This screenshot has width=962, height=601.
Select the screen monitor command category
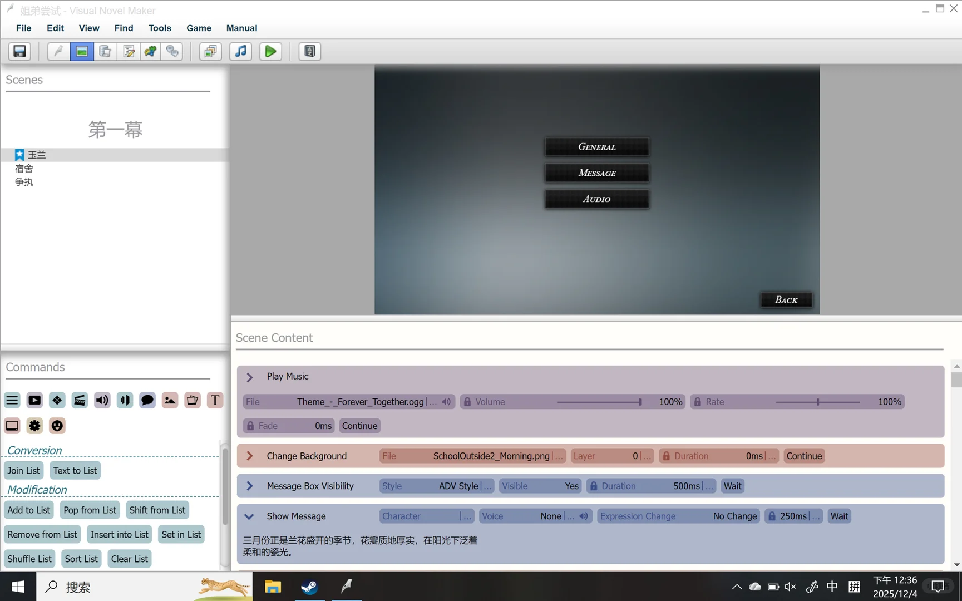click(x=12, y=426)
